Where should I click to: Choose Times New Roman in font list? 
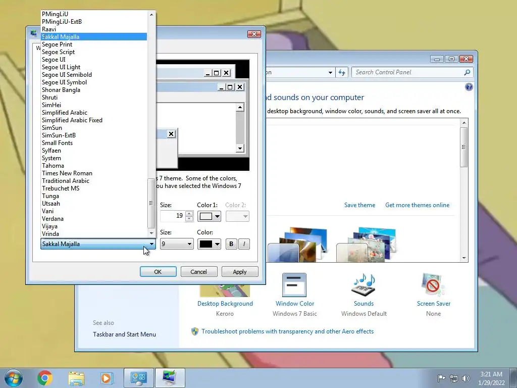93,173
